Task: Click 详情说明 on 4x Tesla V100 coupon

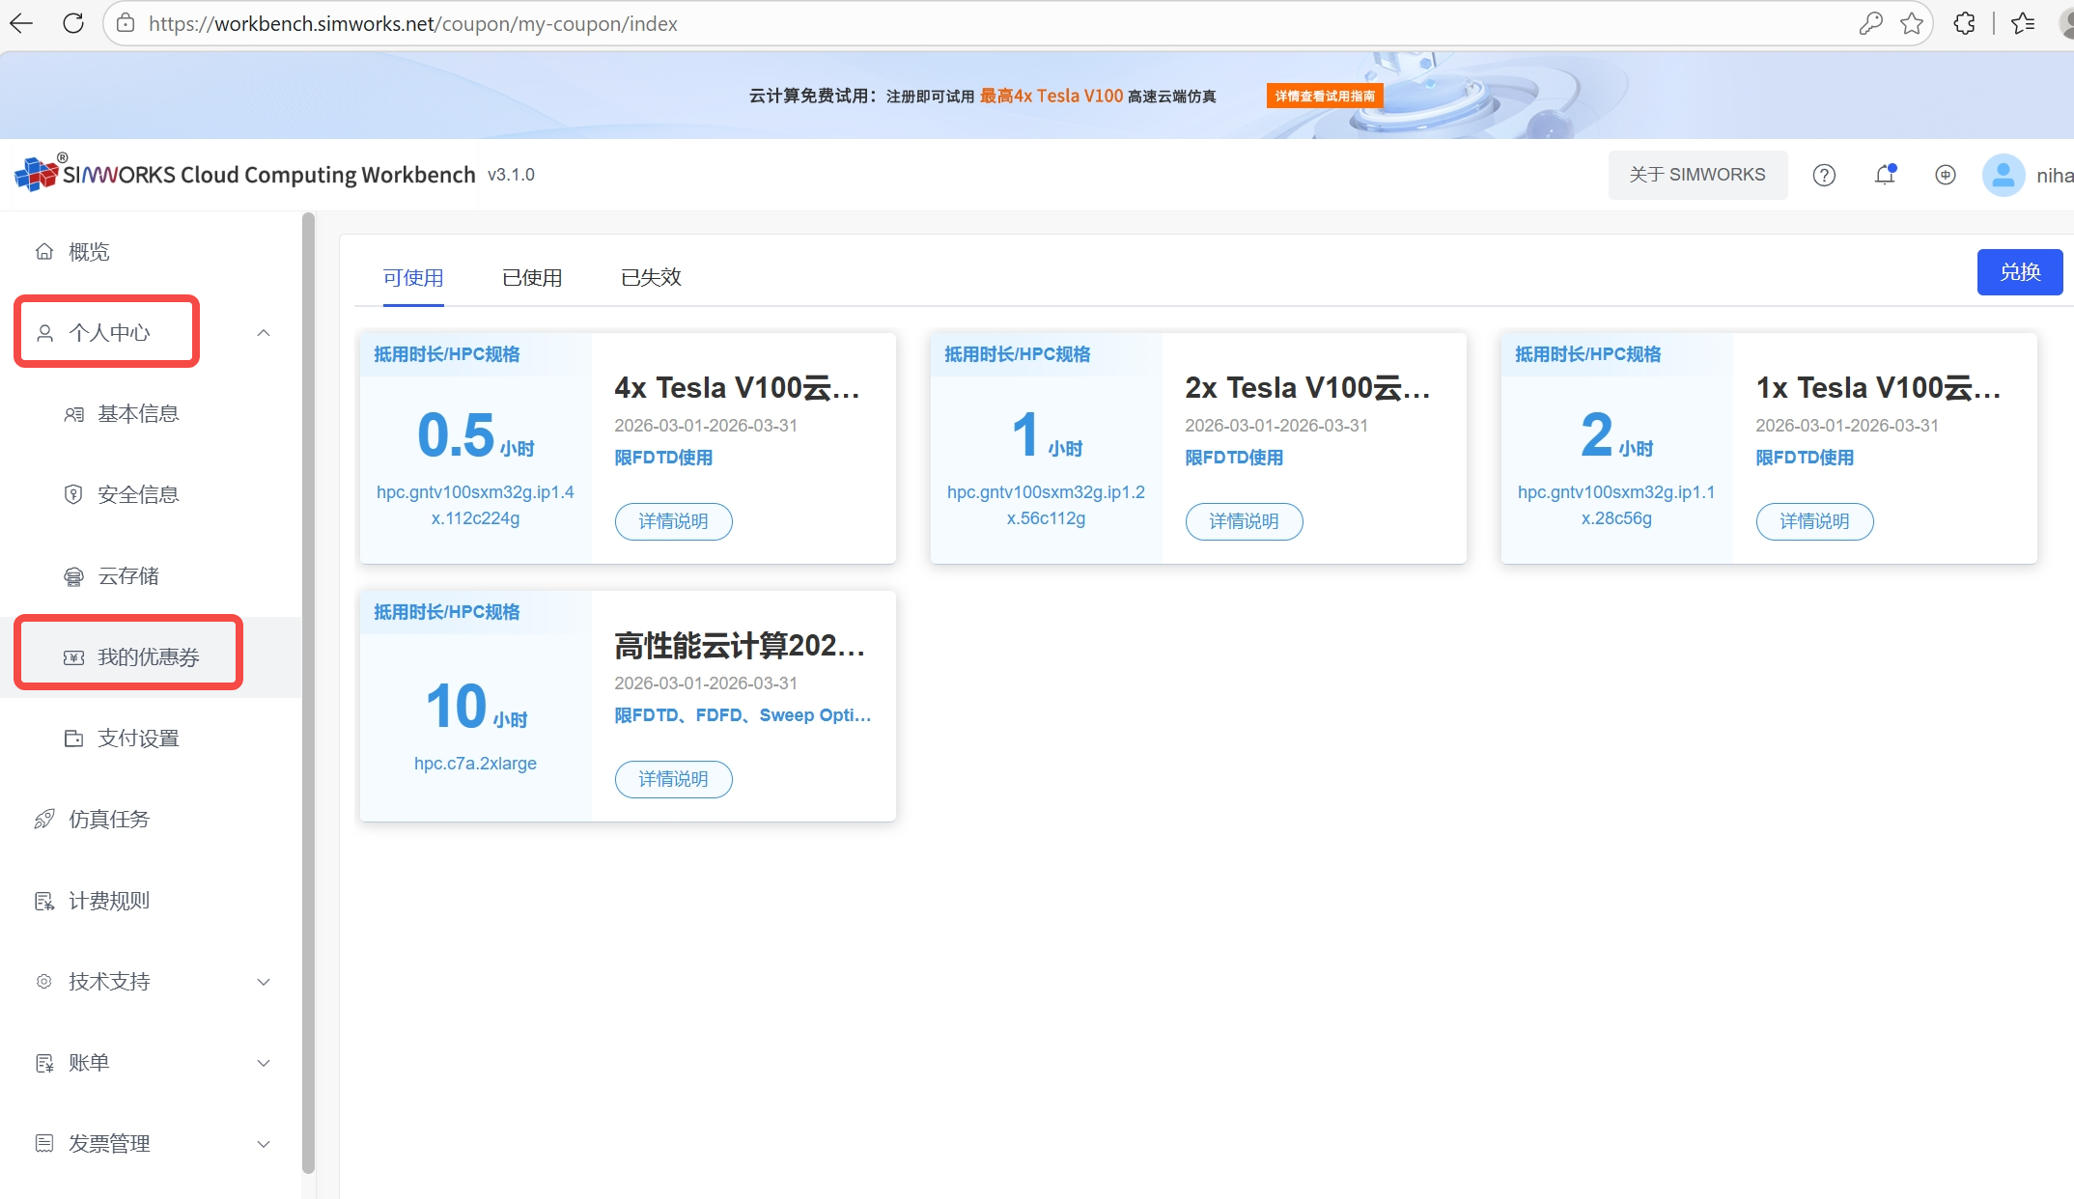Action: point(673,521)
